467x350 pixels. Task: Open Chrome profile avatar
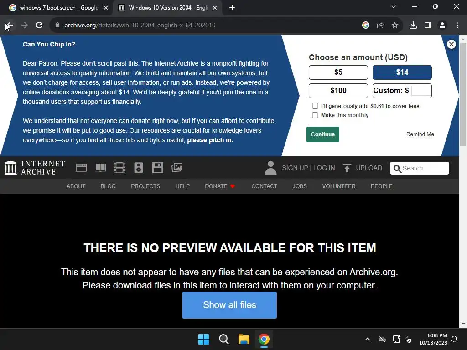(x=442, y=26)
